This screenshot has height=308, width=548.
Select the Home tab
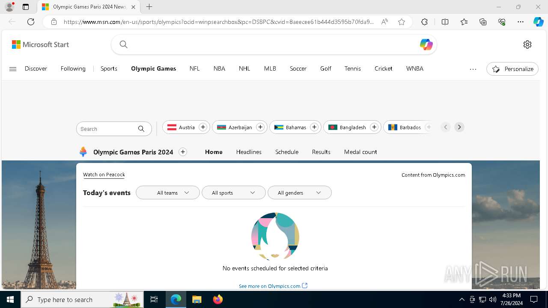click(x=214, y=152)
